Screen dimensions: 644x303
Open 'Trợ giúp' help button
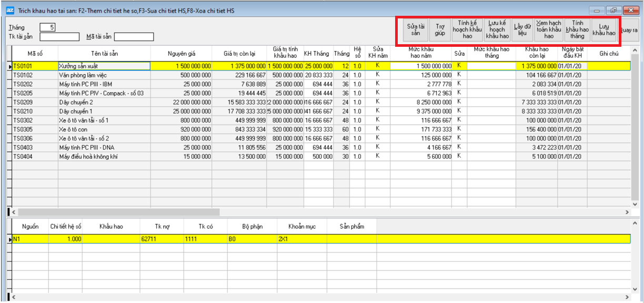coord(440,31)
